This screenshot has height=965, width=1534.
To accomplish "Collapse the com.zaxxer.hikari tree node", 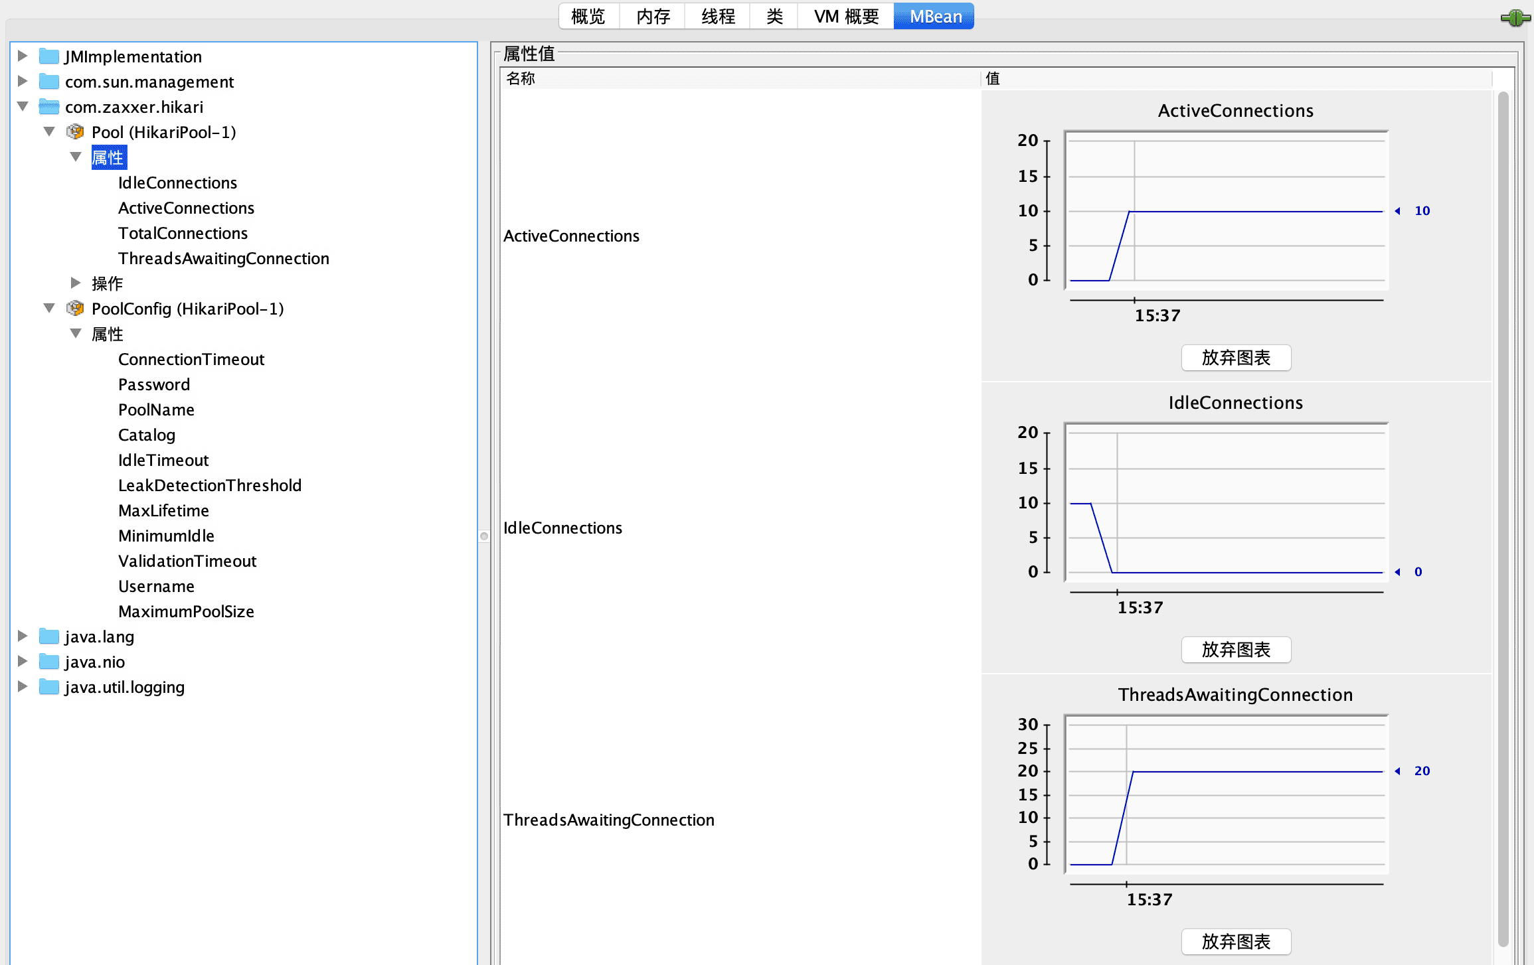I will coord(23,107).
